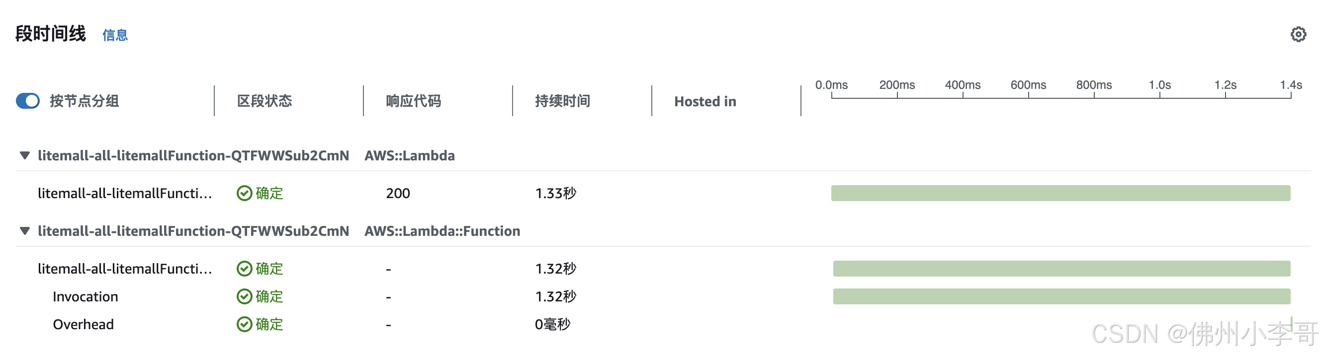Click the status icon of the 1.33秒 segment

tap(244, 193)
